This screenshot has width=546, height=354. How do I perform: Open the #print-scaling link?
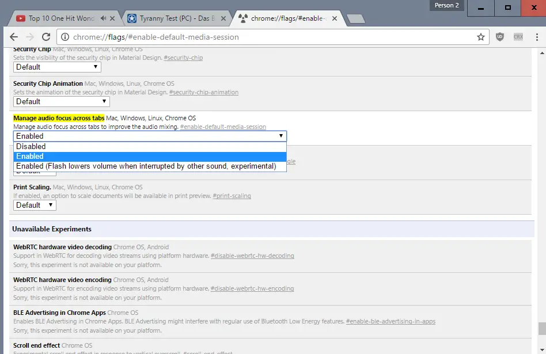point(232,196)
